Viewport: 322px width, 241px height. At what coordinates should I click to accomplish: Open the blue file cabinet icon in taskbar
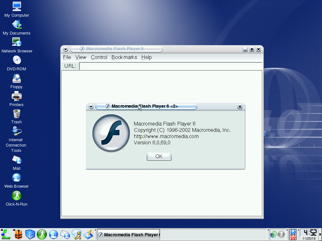[30, 234]
